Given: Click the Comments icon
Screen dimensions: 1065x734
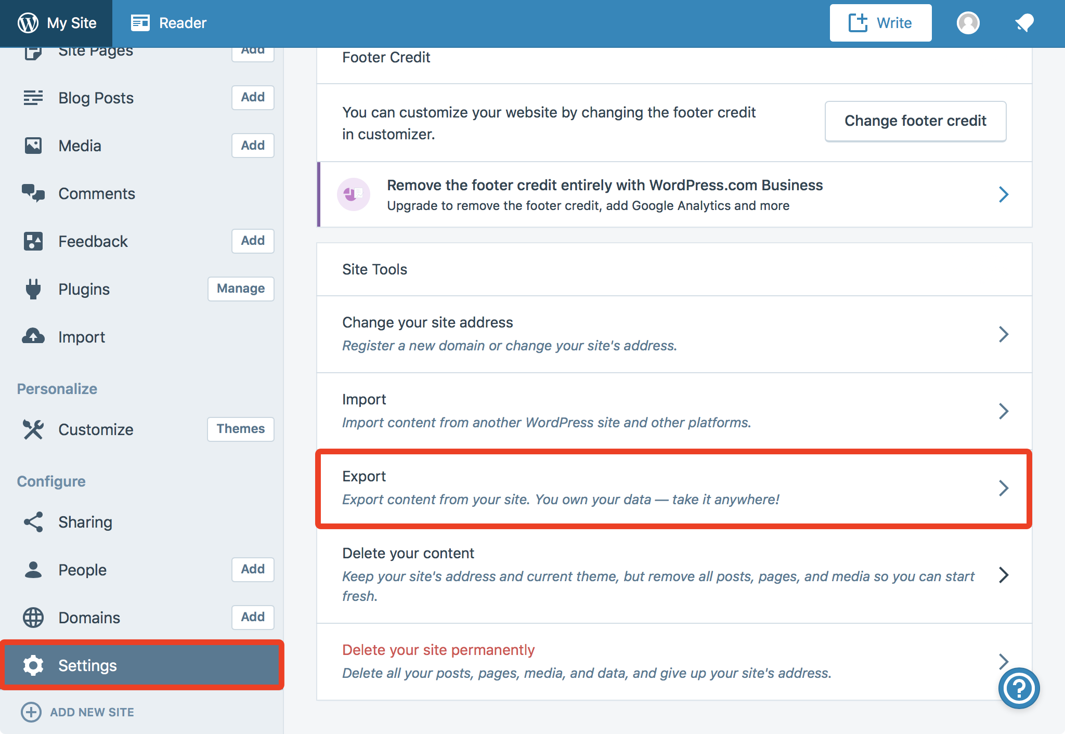Looking at the screenshot, I should point(33,193).
